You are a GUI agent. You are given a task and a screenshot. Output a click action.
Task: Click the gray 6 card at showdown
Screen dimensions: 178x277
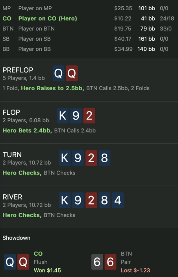tap(97, 262)
